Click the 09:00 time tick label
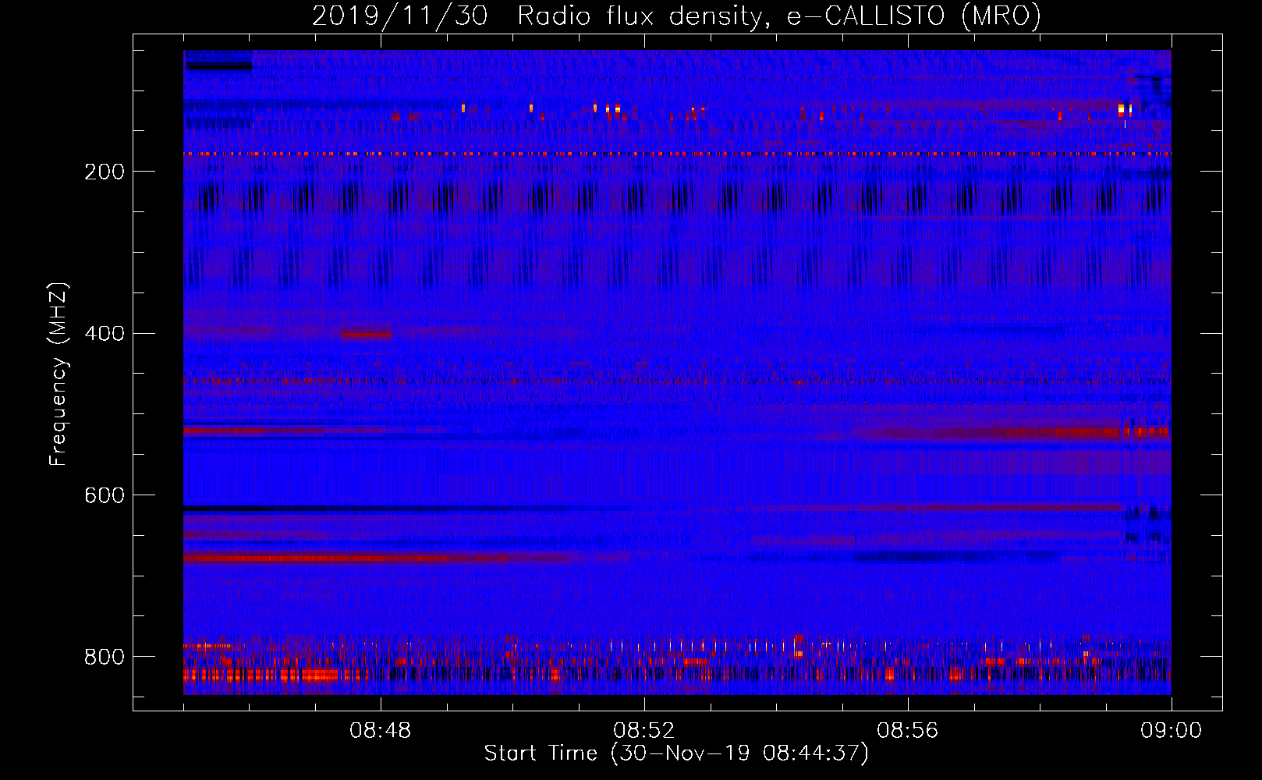Image resolution: width=1262 pixels, height=780 pixels. coord(1172,731)
